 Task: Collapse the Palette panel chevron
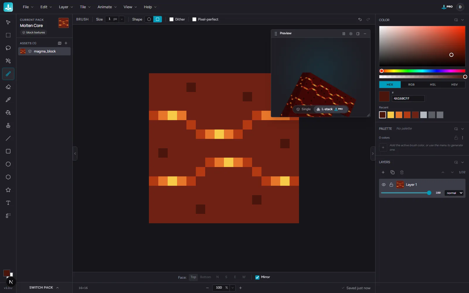pos(463,129)
